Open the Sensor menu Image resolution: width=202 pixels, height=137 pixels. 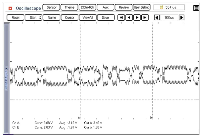(x=51, y=7)
